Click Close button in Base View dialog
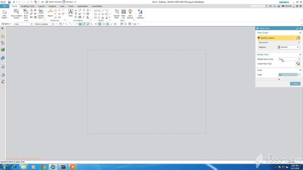 click(x=295, y=84)
